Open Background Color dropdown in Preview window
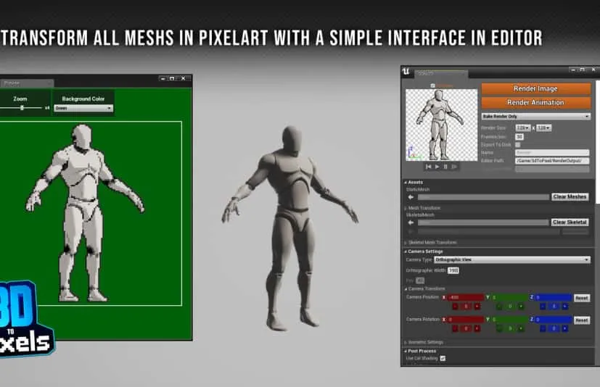600x387 pixels. click(83, 108)
